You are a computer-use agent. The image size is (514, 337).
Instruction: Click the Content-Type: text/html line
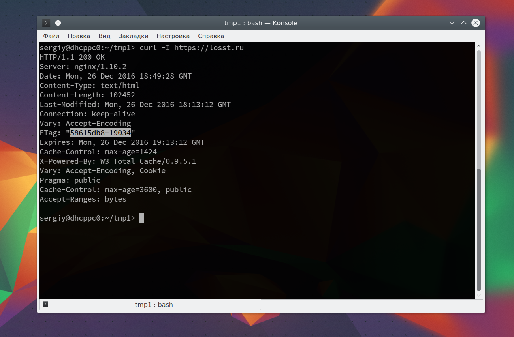coord(90,86)
